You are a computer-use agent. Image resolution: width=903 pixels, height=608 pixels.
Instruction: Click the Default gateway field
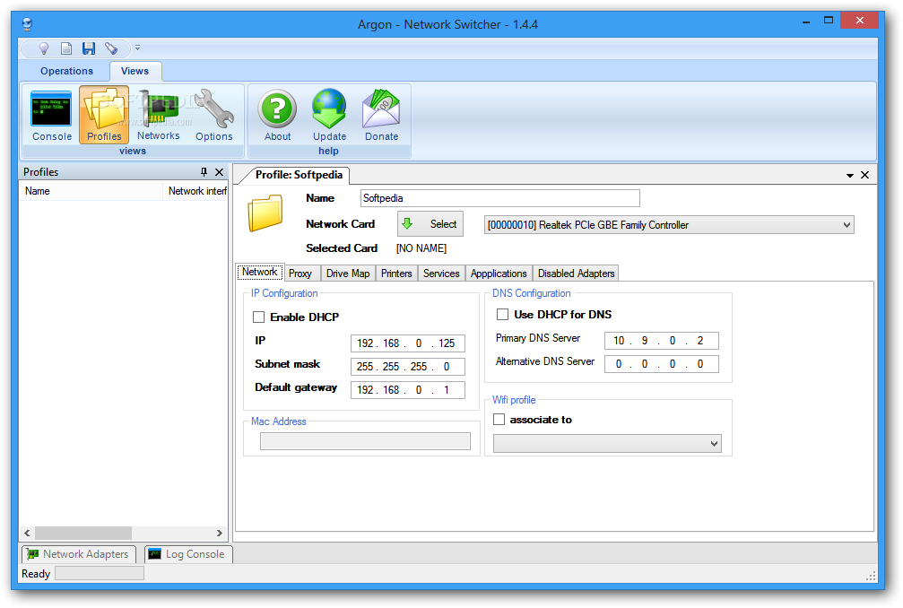point(408,390)
